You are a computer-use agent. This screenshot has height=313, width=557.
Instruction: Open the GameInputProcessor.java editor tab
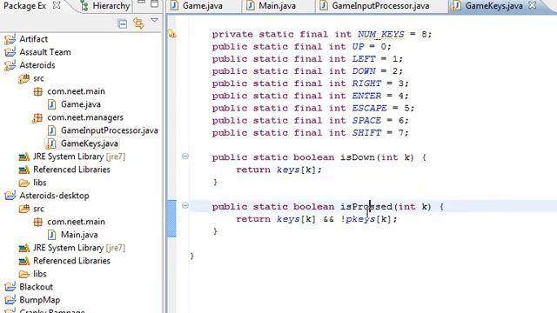(380, 6)
